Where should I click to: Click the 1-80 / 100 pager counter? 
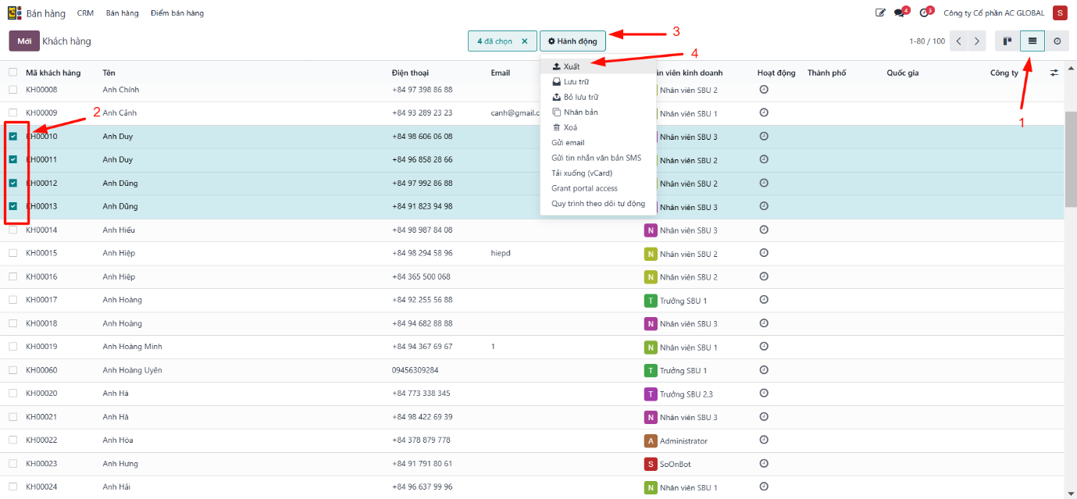(x=926, y=41)
